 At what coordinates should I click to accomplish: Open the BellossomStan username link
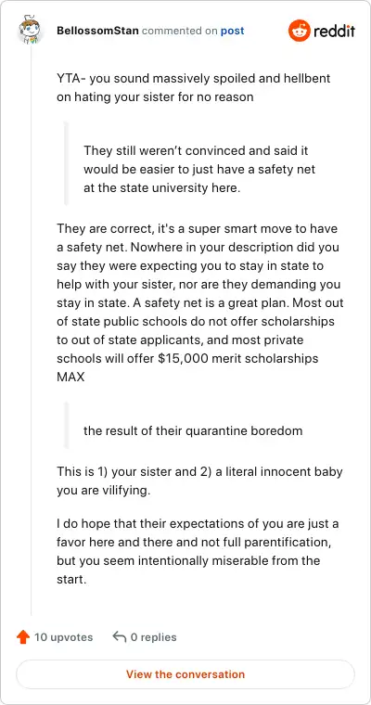(98, 31)
